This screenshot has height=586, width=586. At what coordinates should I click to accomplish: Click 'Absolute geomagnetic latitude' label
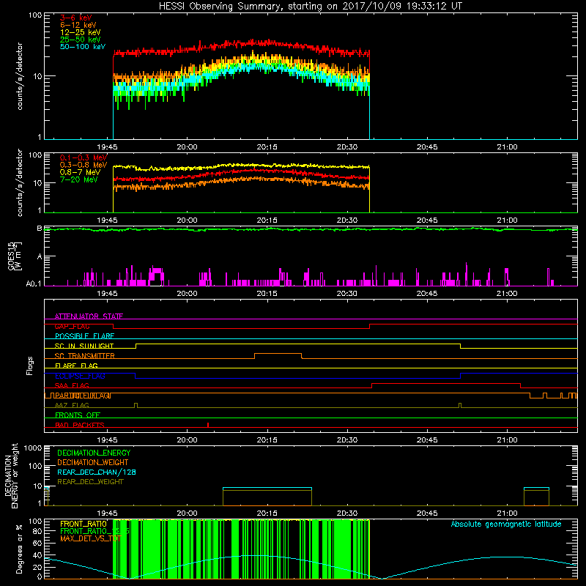tap(506, 524)
